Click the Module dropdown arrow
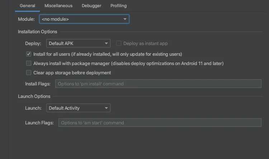269x159 pixels. click(125, 19)
